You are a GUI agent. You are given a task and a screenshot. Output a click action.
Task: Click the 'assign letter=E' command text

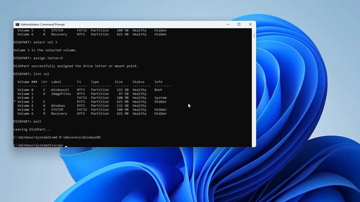(48, 58)
